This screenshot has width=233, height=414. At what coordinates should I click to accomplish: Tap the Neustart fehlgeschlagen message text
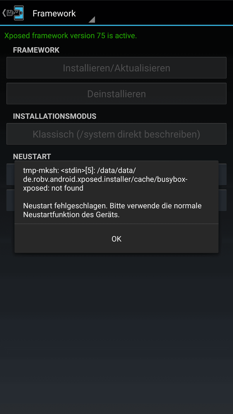[112, 210]
